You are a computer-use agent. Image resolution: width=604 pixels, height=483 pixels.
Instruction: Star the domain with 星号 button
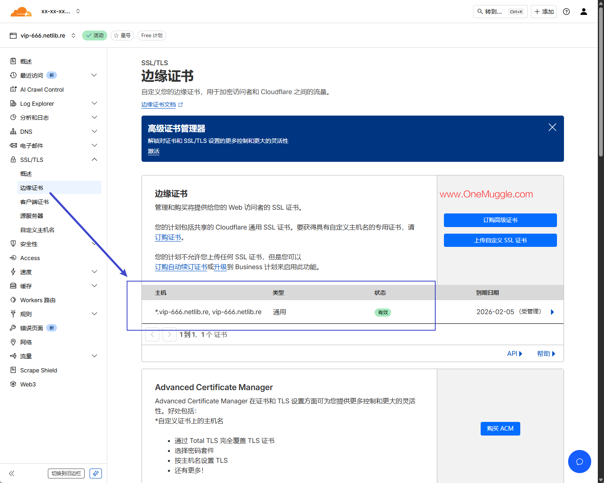(x=122, y=36)
